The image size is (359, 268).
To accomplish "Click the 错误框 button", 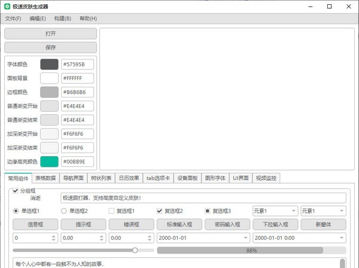I will (132, 224).
